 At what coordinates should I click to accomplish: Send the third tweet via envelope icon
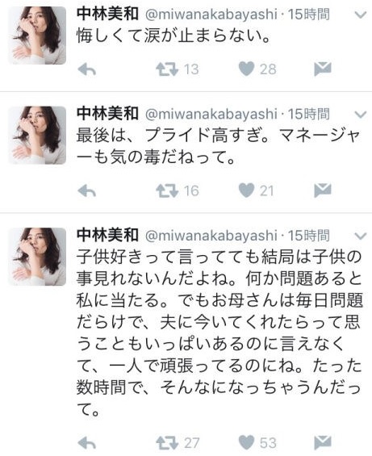[x=323, y=442]
